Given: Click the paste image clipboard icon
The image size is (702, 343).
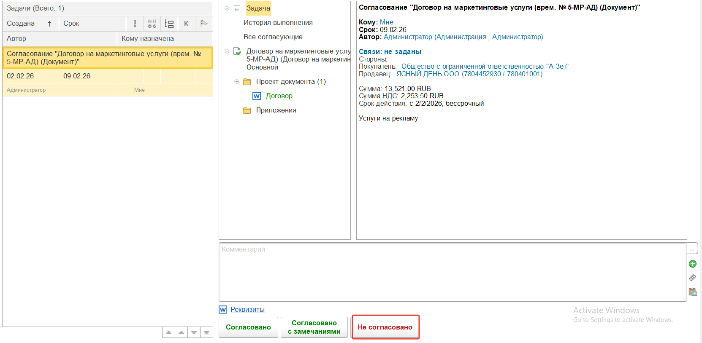Looking at the screenshot, I should (x=693, y=292).
